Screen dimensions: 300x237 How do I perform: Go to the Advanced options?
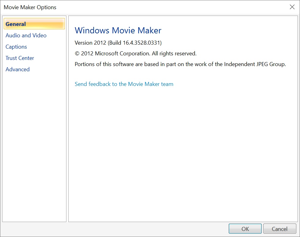[18, 69]
